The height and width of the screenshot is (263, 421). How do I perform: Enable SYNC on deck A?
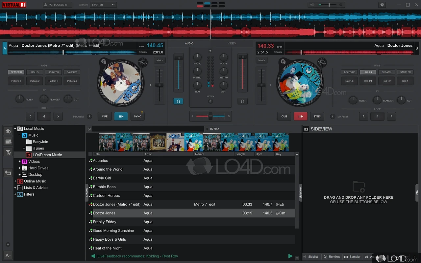click(x=137, y=116)
